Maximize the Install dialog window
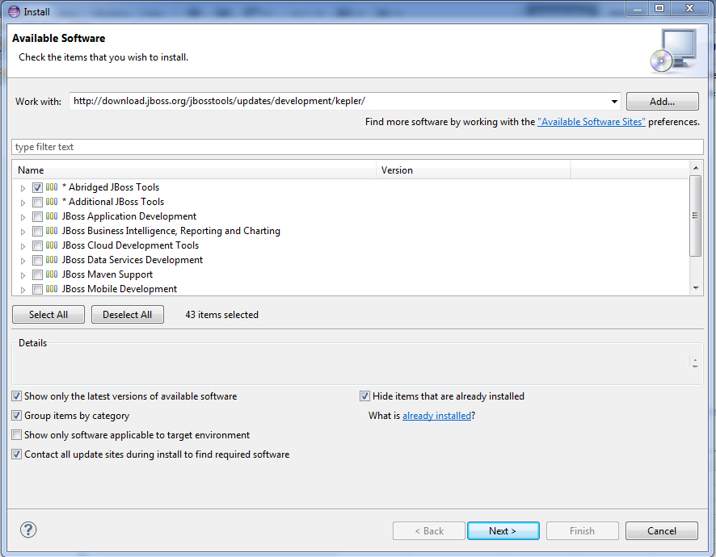The height and width of the screenshot is (557, 716). (x=659, y=8)
